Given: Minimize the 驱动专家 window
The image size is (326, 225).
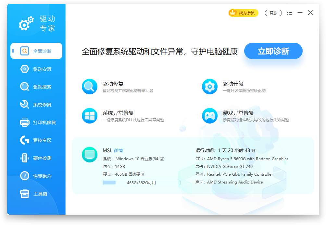Looking at the screenshot, I should (x=300, y=13).
